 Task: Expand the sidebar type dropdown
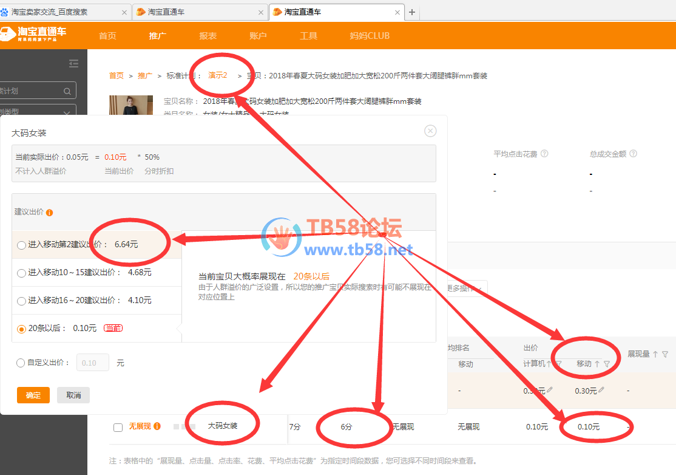67,113
